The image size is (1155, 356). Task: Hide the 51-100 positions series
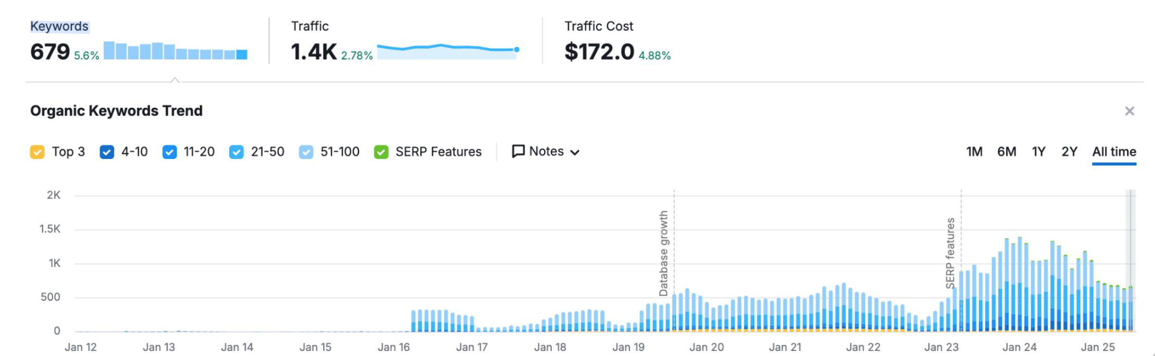[x=306, y=152]
